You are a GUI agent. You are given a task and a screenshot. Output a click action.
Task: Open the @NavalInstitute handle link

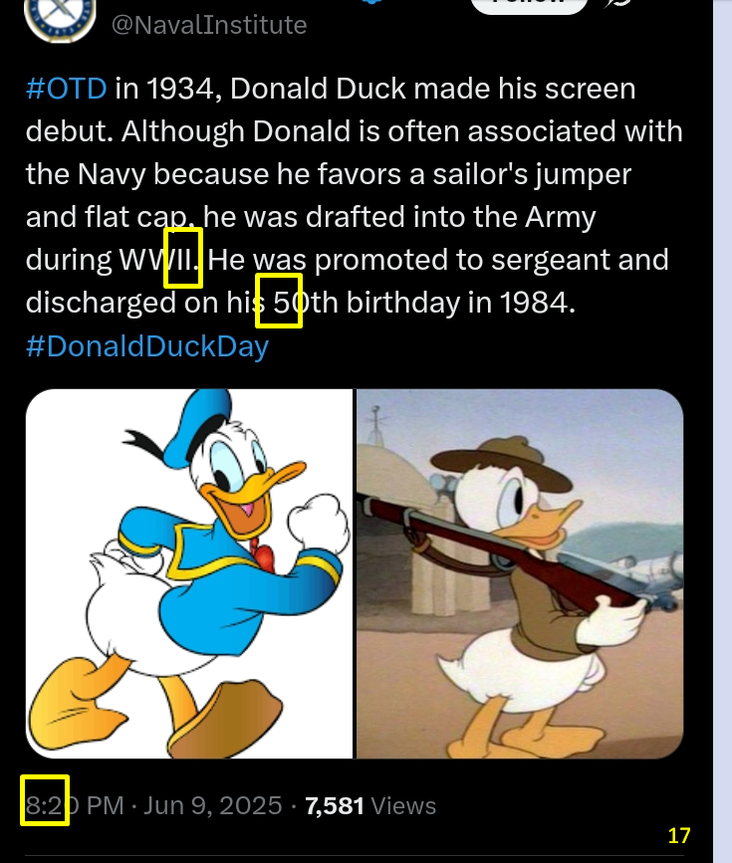point(209,25)
